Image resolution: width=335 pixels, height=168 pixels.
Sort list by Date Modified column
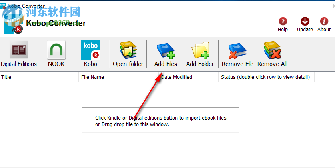188,77
